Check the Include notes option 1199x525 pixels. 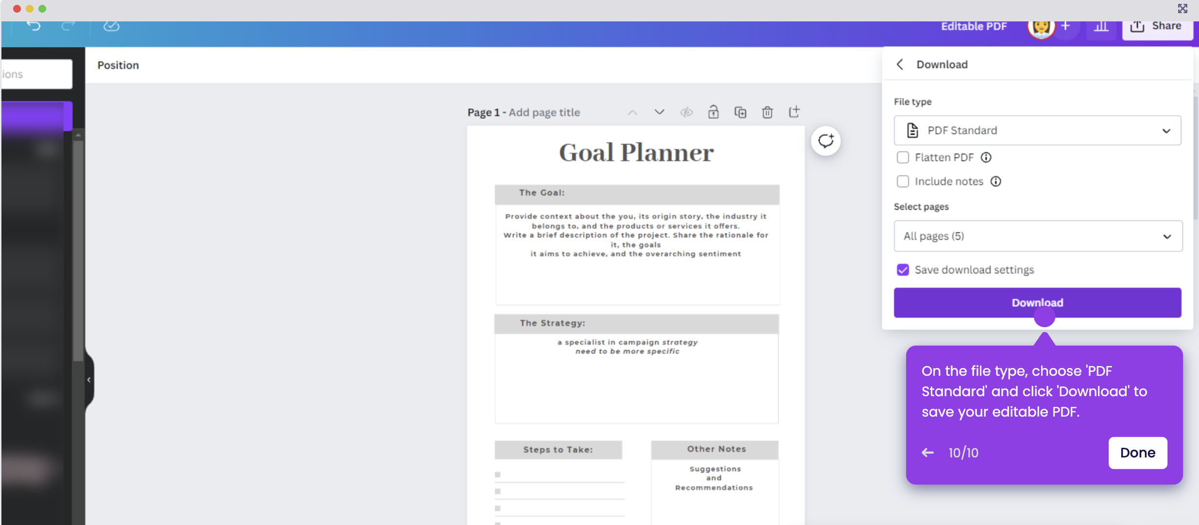coord(903,181)
